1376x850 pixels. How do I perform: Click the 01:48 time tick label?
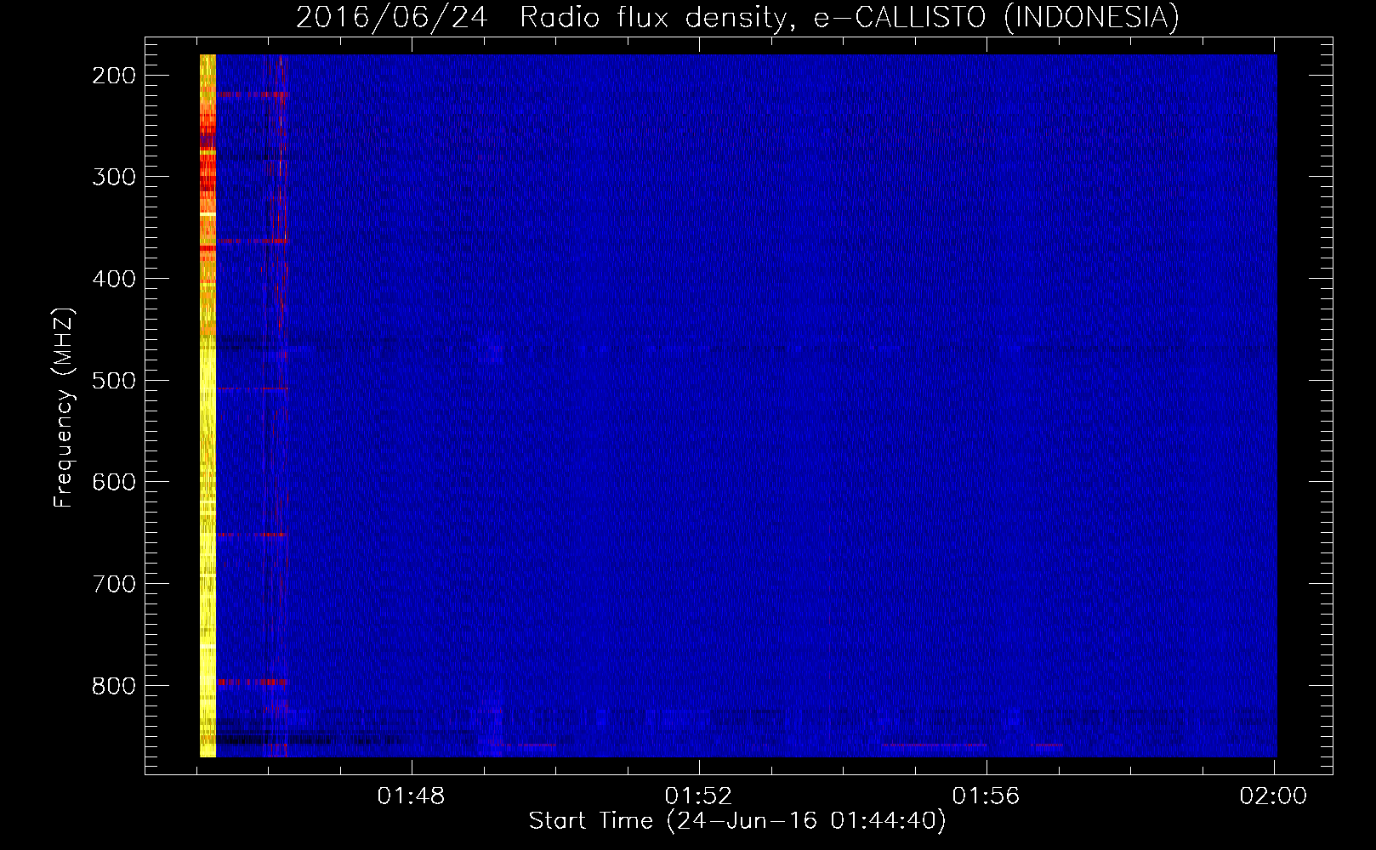coord(412,796)
